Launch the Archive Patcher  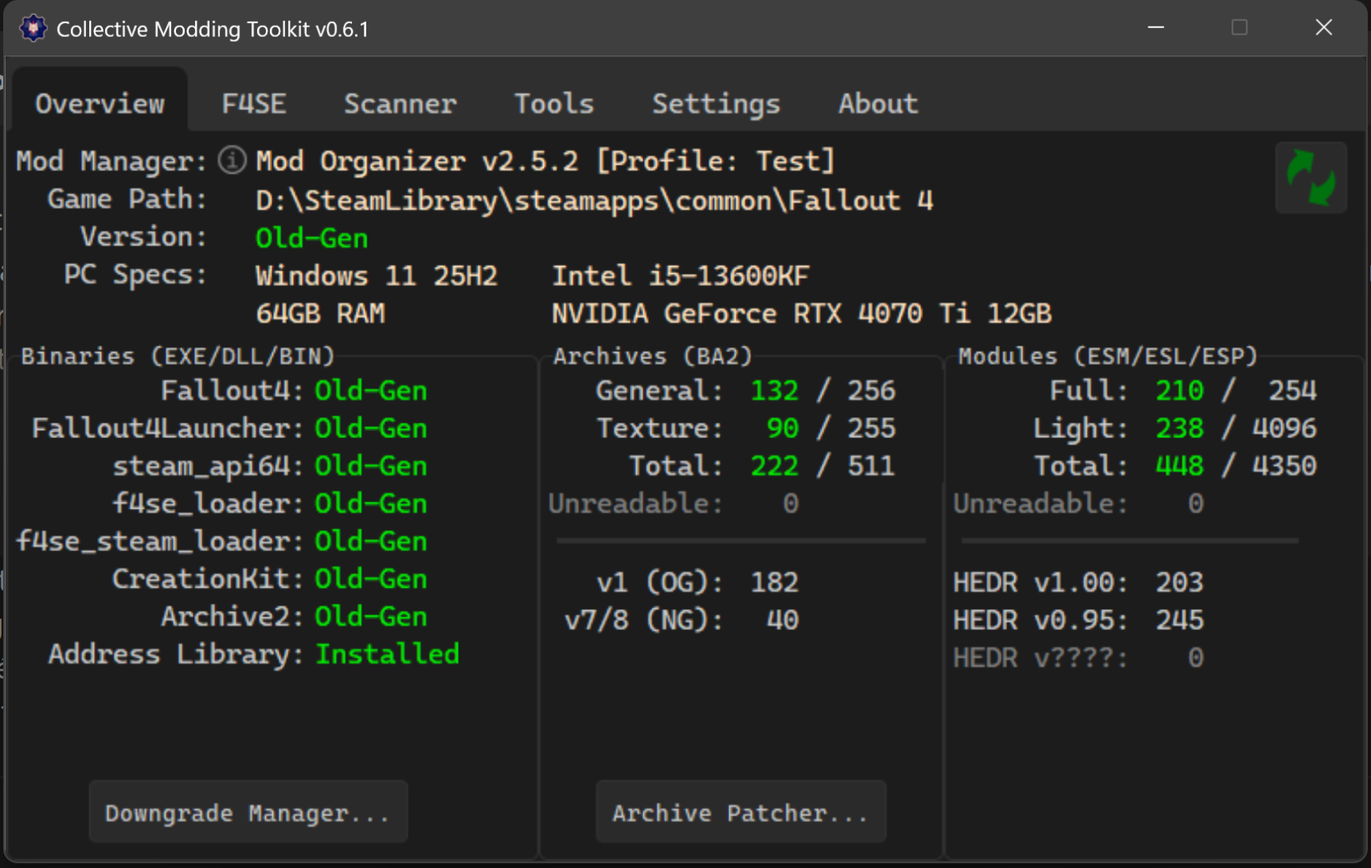pyautogui.click(x=741, y=812)
